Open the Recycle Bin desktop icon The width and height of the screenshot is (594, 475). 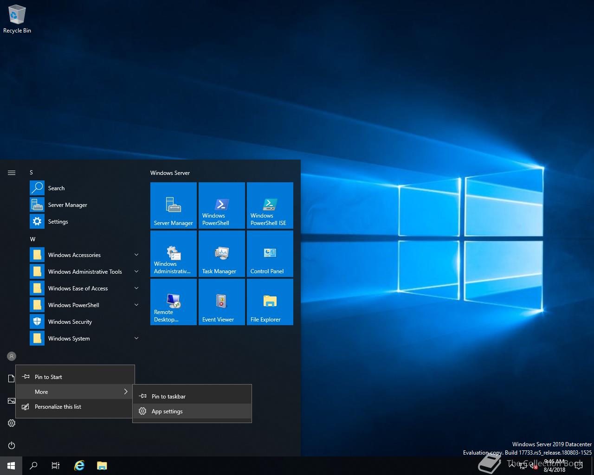pyautogui.click(x=17, y=19)
